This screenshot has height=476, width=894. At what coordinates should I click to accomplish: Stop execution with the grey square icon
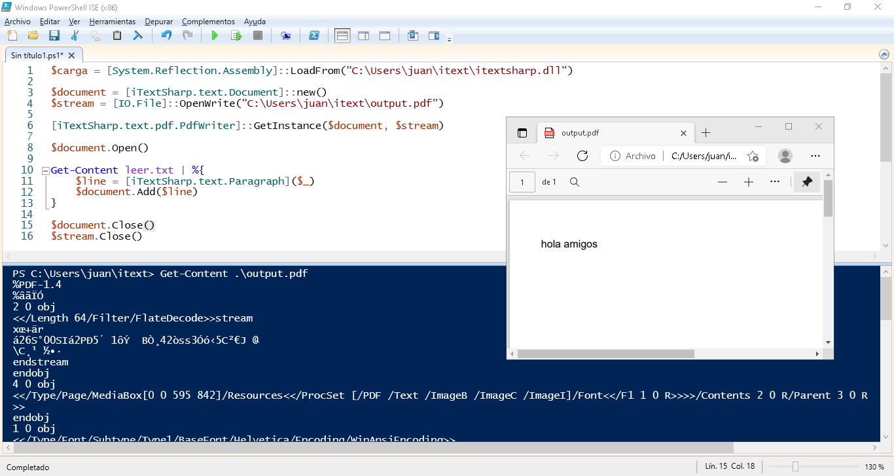point(258,36)
